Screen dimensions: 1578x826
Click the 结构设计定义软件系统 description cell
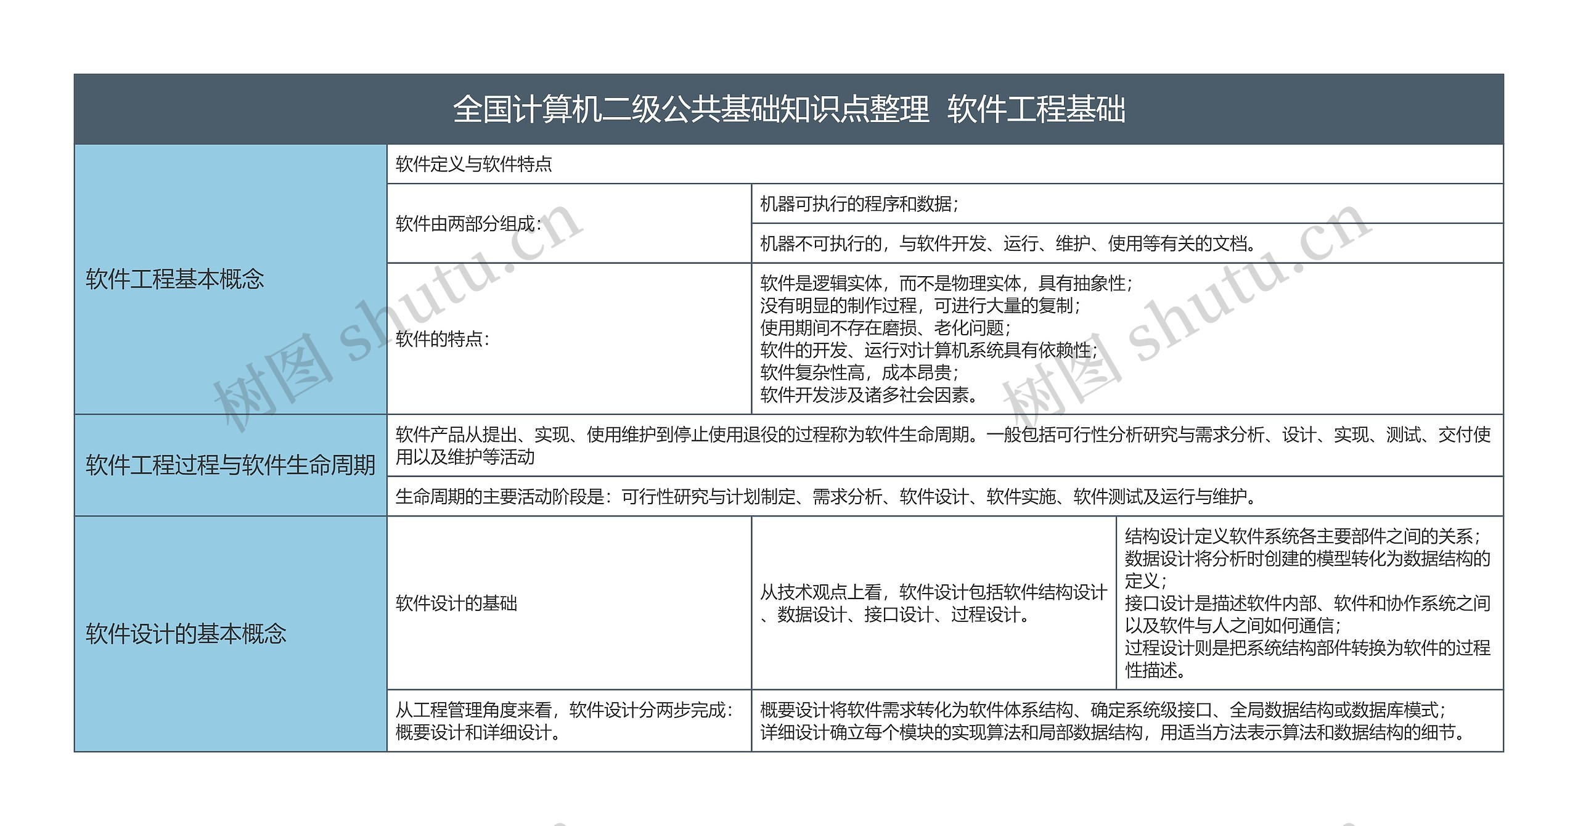(1310, 603)
